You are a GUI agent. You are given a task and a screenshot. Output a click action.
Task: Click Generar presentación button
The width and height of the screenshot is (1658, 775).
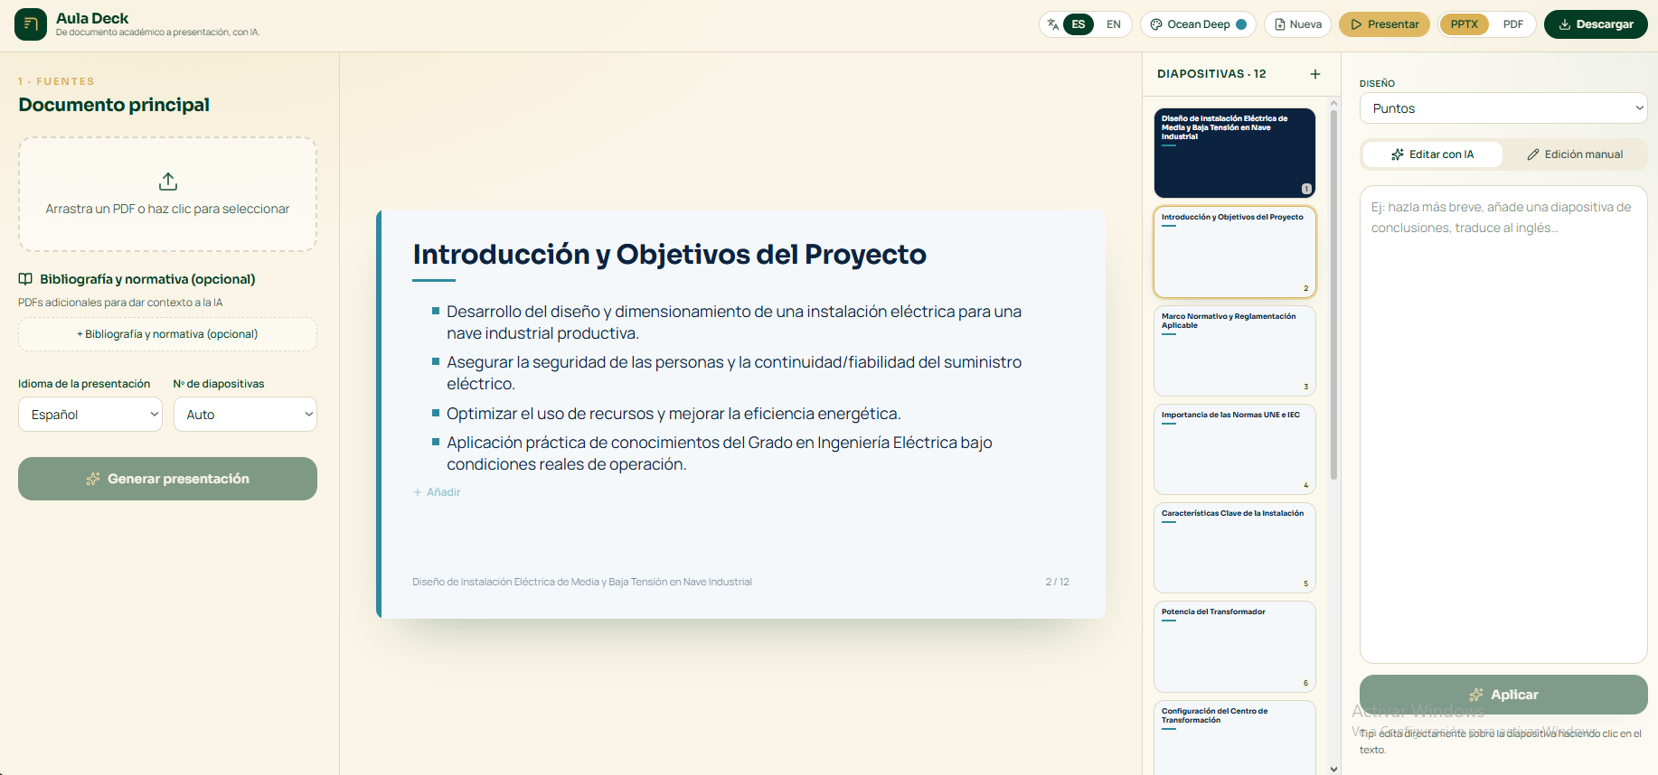pos(167,479)
